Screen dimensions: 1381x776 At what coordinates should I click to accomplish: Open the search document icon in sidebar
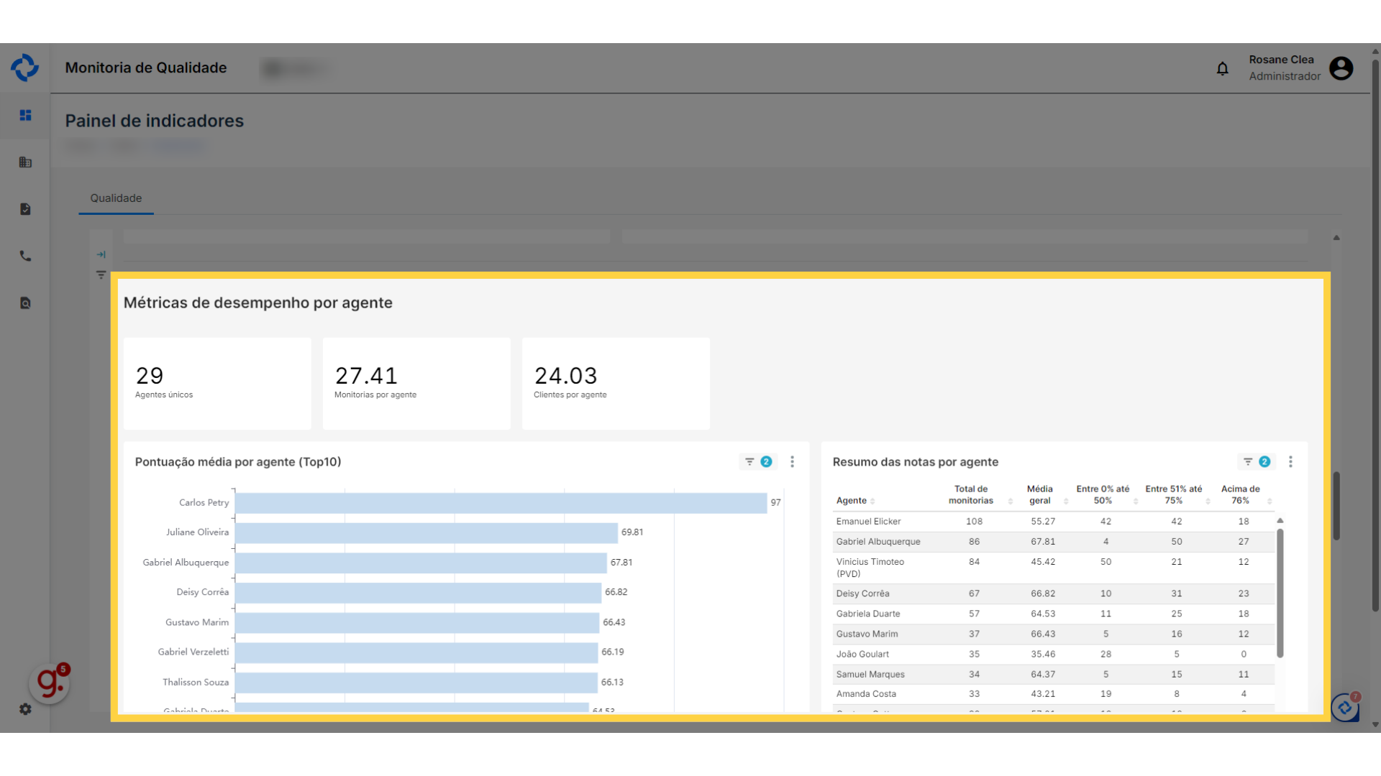click(25, 303)
